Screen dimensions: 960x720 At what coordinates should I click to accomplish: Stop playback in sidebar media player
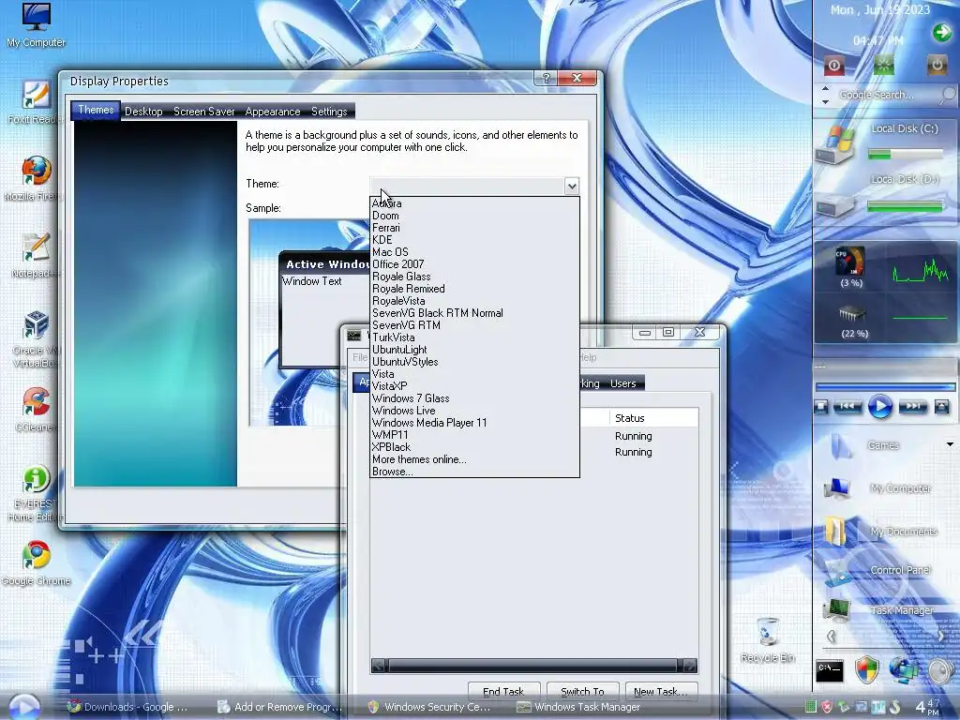(821, 407)
